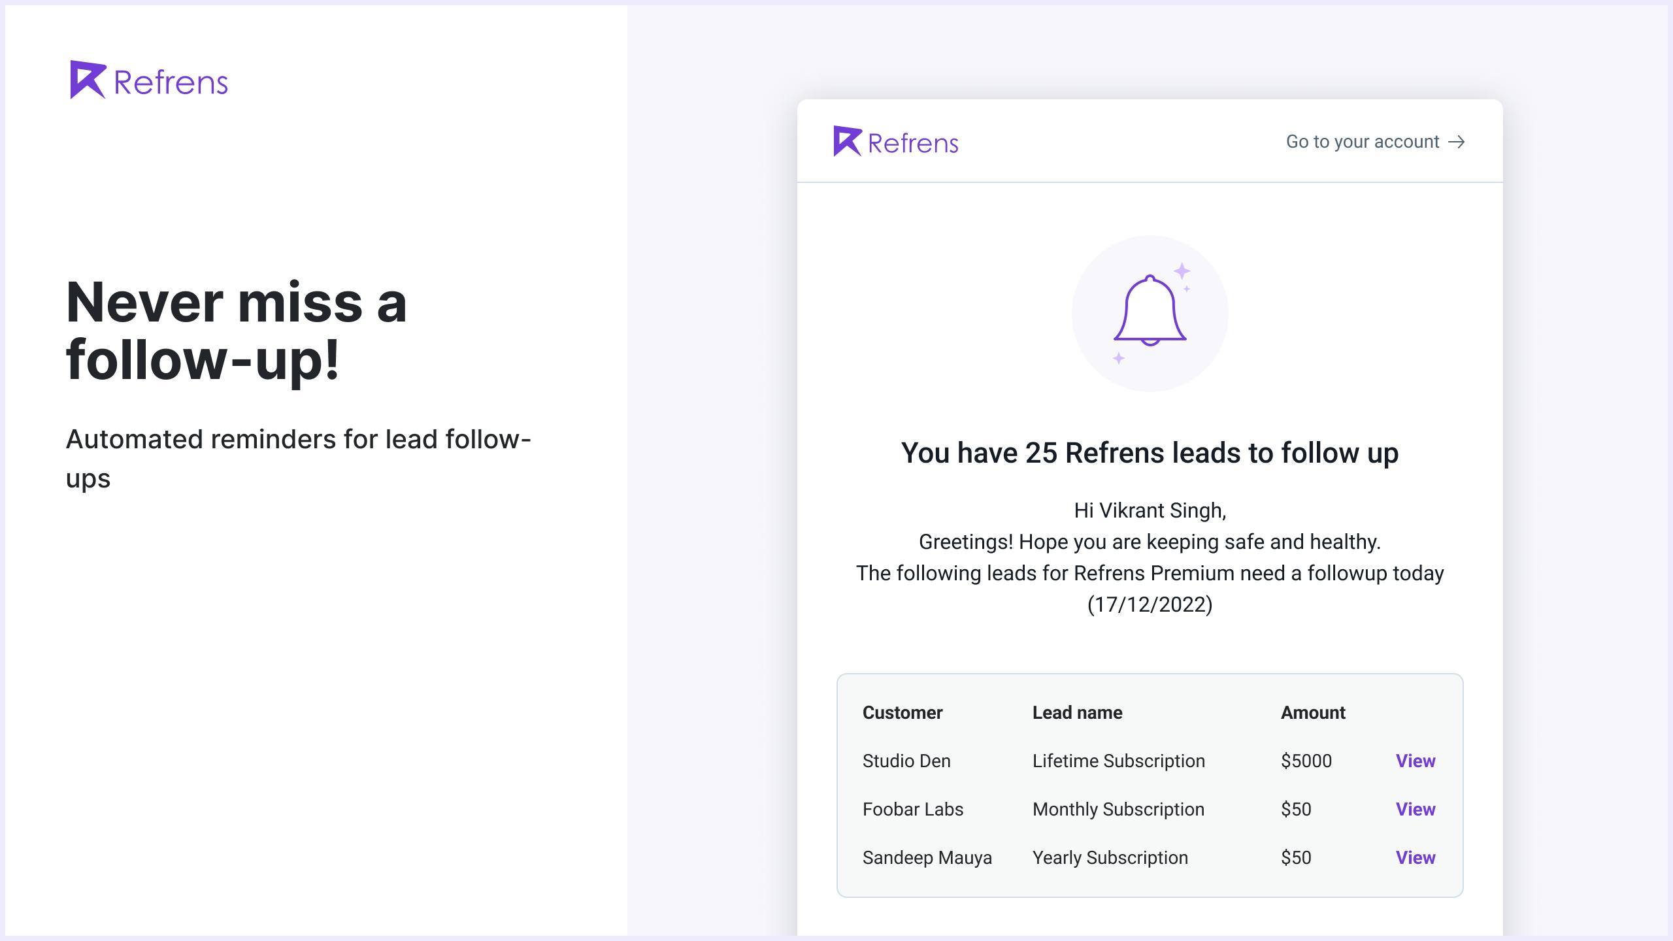Select the Studio Den customer cell
The width and height of the screenshot is (1673, 941).
pos(906,761)
